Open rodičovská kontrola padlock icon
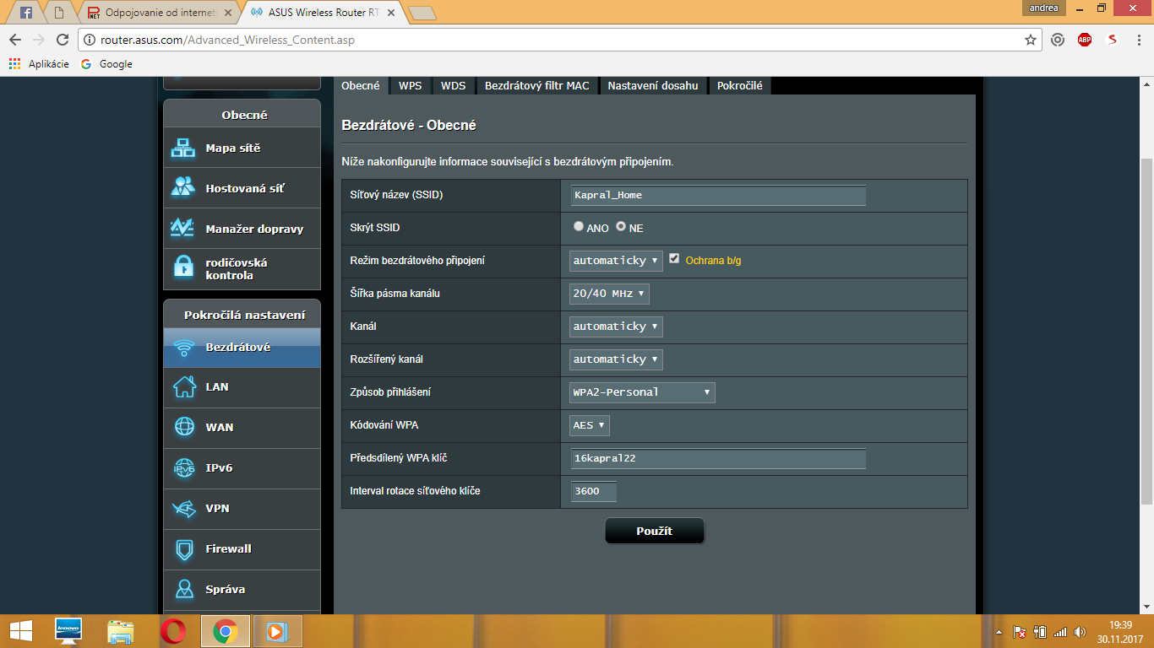Screen dimensions: 1154x648 [183, 267]
